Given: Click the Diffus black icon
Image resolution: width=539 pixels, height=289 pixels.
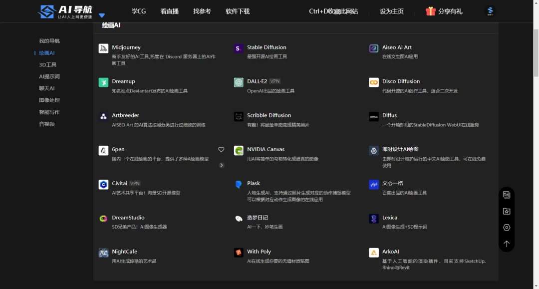Looking at the screenshot, I should click(374, 116).
